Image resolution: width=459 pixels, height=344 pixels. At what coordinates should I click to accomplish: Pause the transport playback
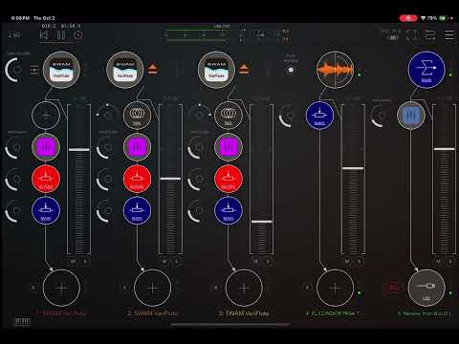[61, 35]
